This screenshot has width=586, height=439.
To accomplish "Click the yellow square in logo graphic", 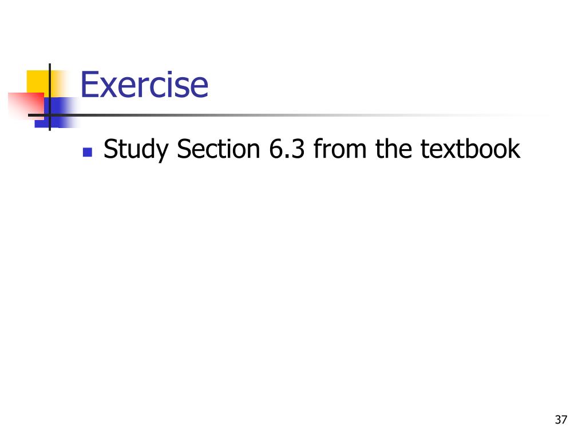I will (x=38, y=81).
